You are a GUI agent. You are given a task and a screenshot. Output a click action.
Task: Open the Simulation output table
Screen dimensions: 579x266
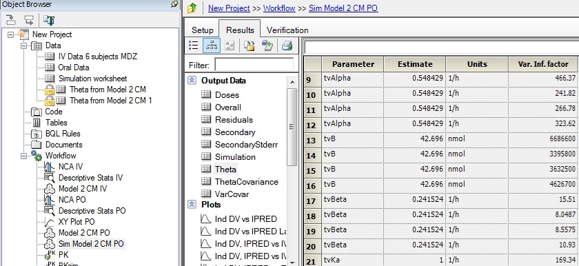coord(235,157)
